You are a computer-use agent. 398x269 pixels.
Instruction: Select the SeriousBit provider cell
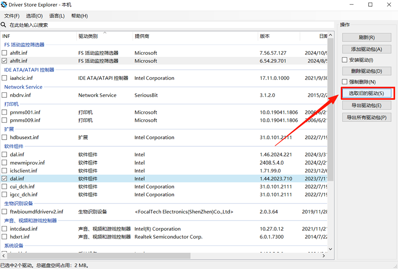[x=146, y=95]
